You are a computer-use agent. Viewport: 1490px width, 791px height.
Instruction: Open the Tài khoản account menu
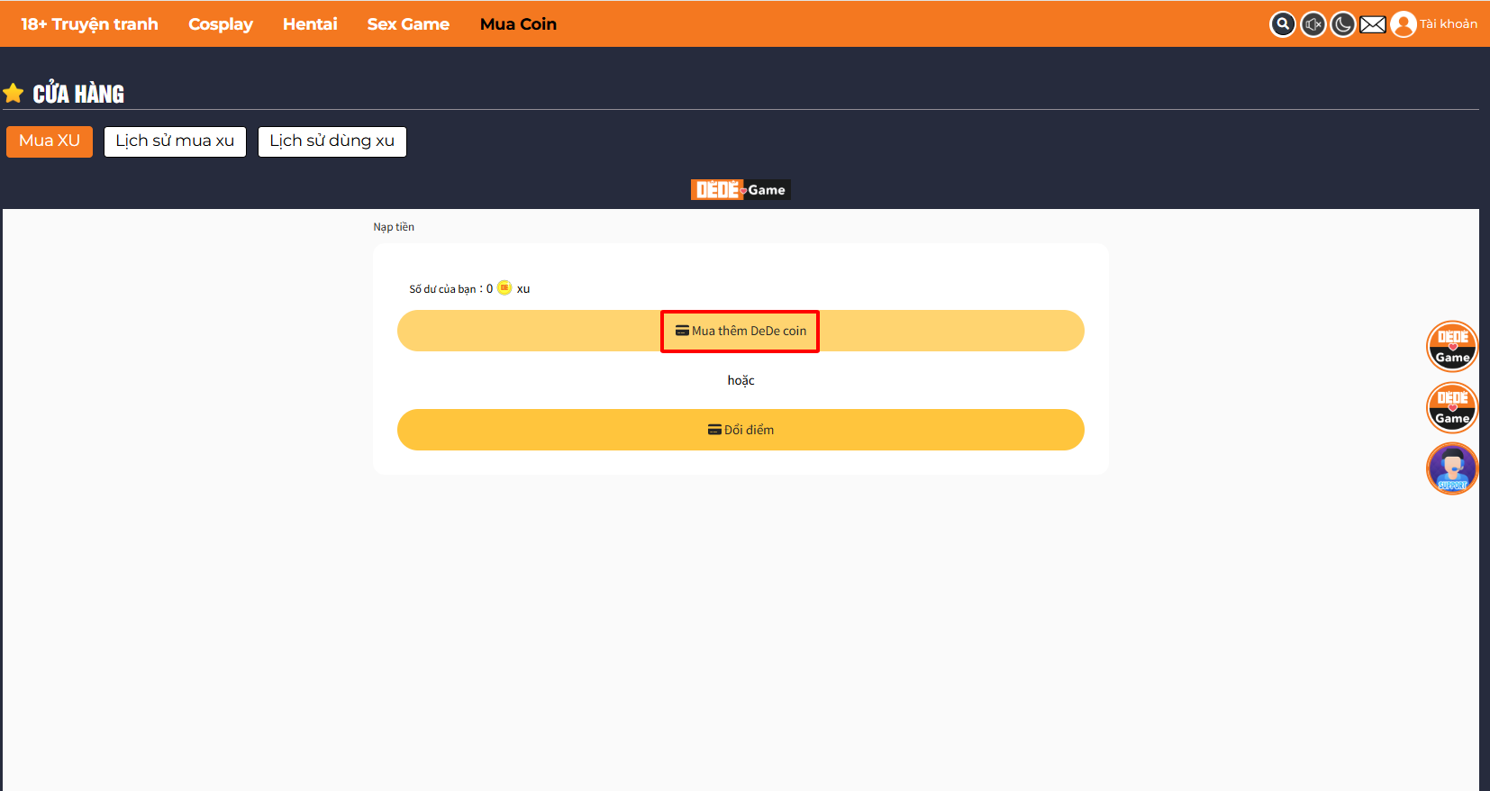pyautogui.click(x=1449, y=24)
